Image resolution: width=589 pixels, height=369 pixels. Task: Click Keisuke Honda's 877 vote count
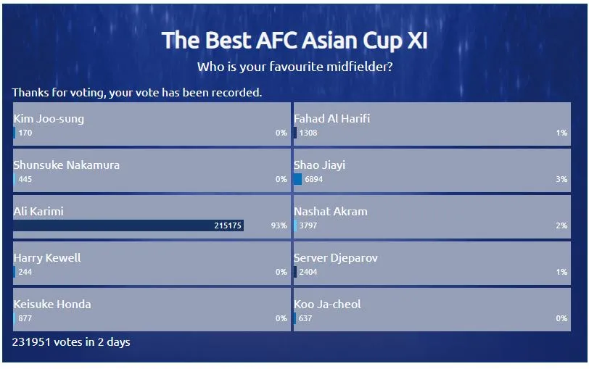click(x=25, y=318)
